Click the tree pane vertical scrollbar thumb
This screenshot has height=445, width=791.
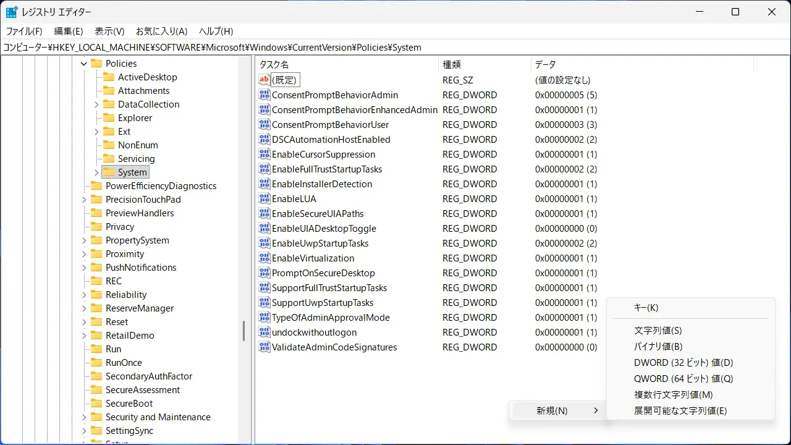(x=243, y=331)
